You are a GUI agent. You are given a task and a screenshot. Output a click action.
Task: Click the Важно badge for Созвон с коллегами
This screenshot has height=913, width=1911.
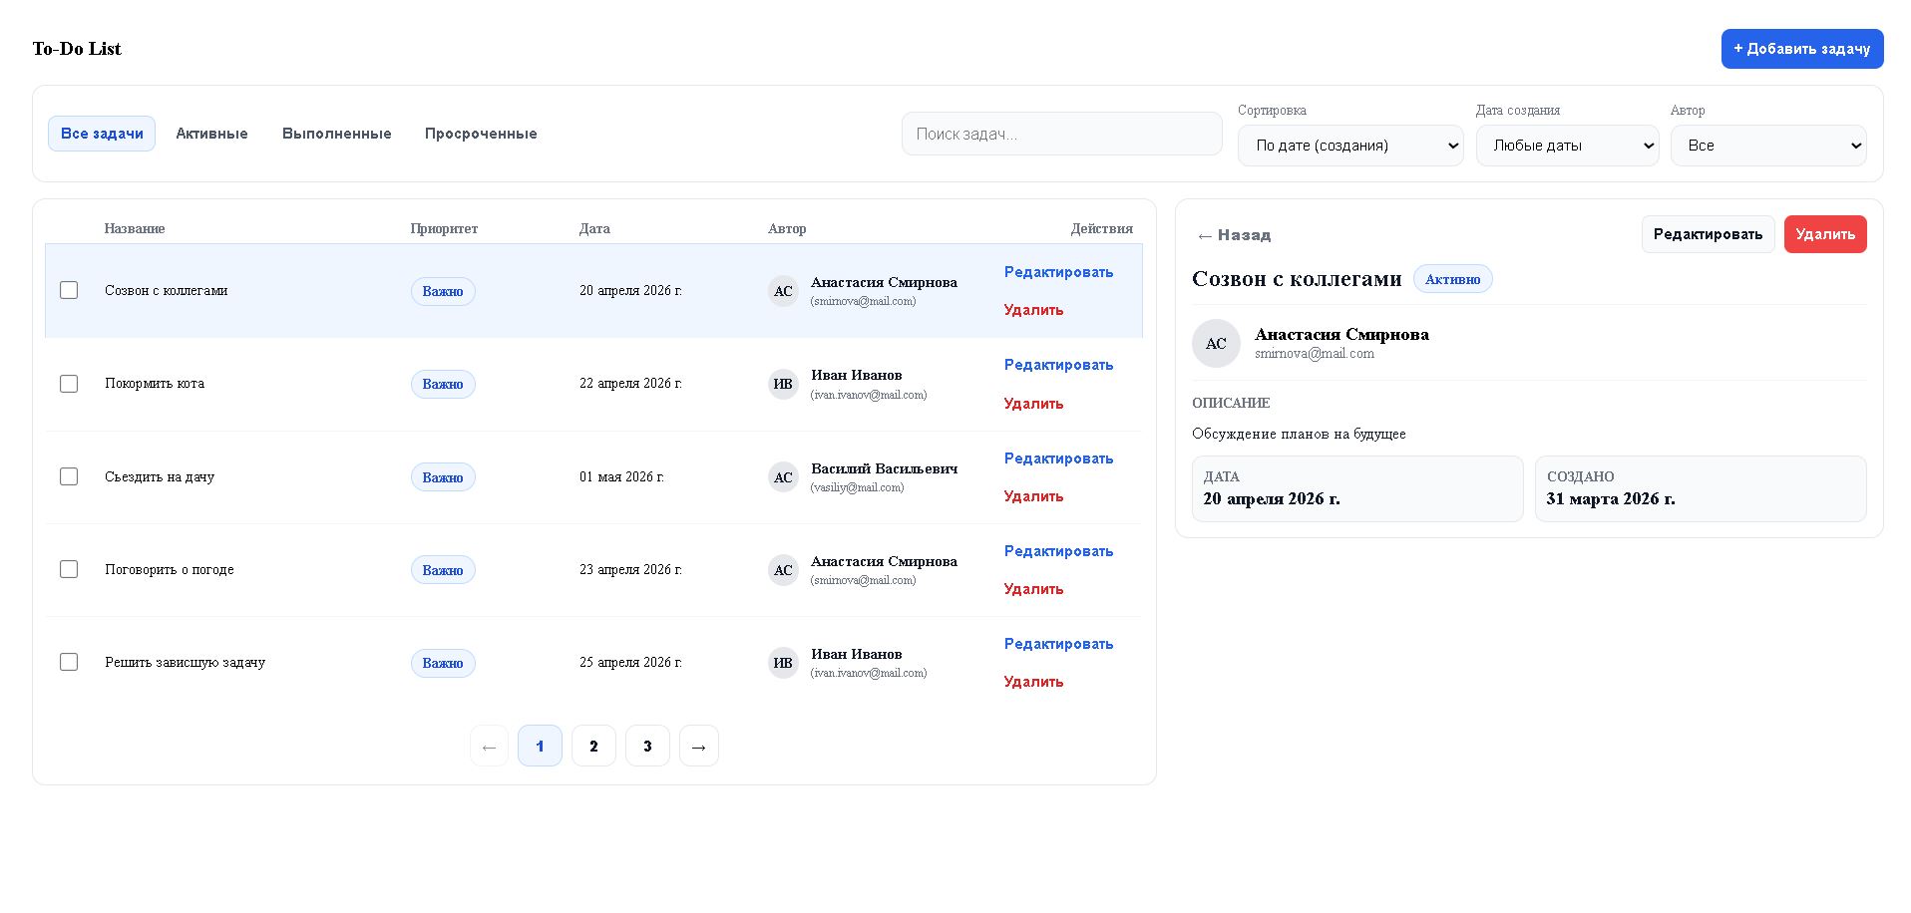443,291
